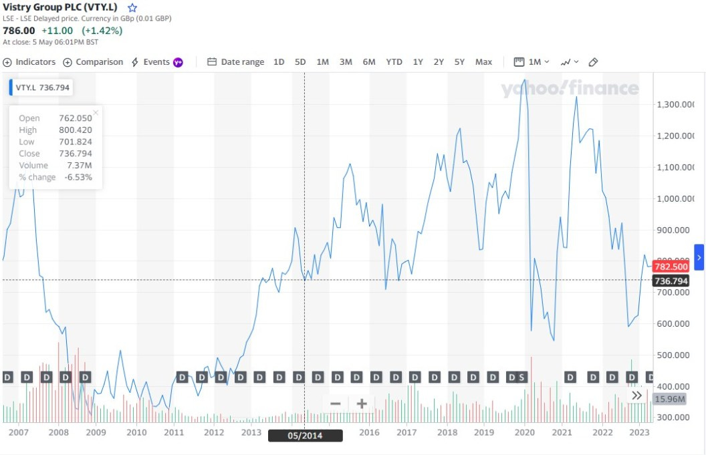Select the 1D time range

click(x=279, y=62)
